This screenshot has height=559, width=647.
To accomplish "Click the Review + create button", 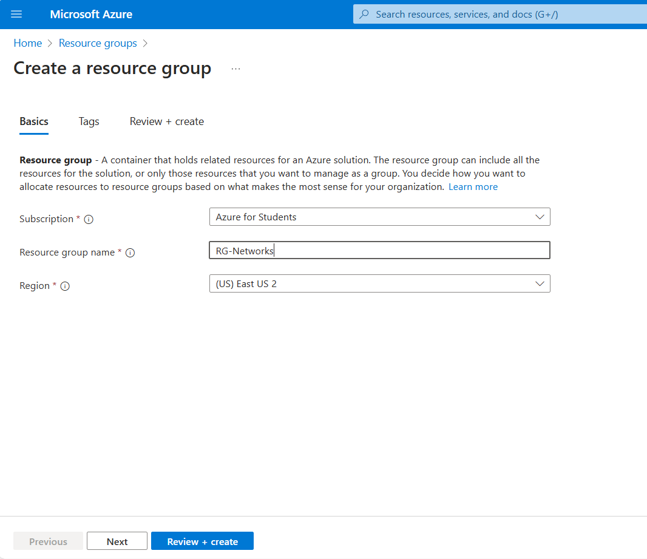I will 202,541.
